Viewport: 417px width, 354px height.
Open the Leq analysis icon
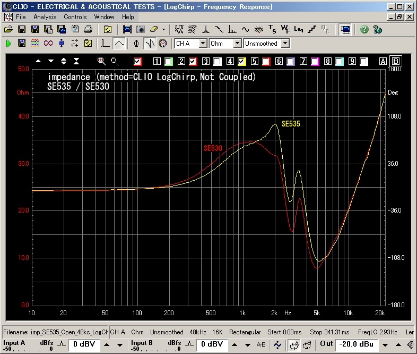299,29
